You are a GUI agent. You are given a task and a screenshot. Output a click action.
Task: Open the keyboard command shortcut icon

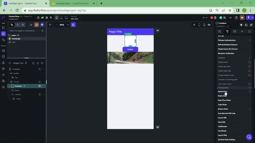point(47,17)
